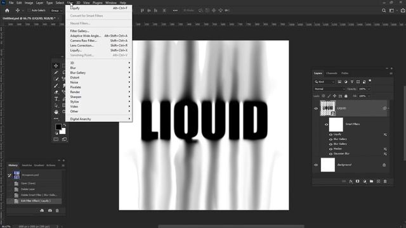Open the options bar three-dots overflow

pyautogui.click(x=175, y=11)
